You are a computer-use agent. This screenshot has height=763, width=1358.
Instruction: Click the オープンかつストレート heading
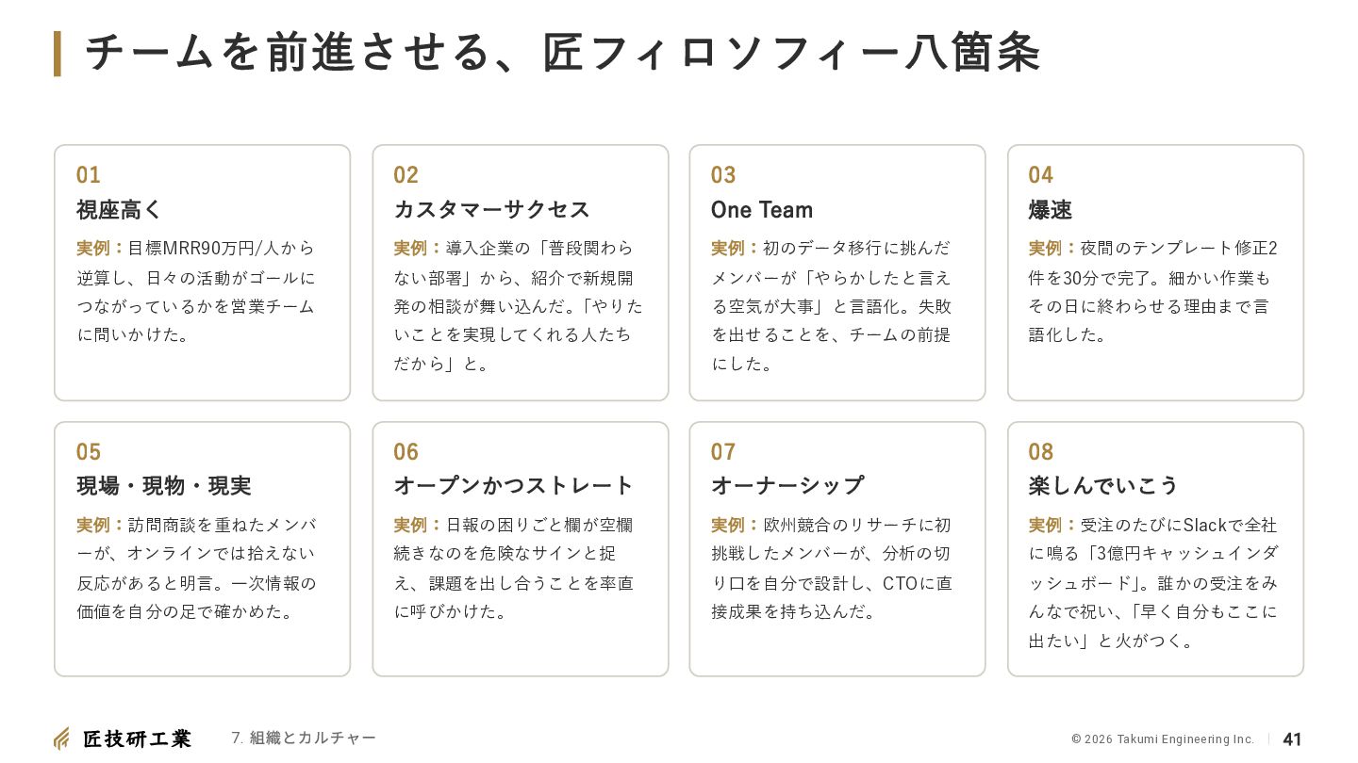[x=514, y=486]
